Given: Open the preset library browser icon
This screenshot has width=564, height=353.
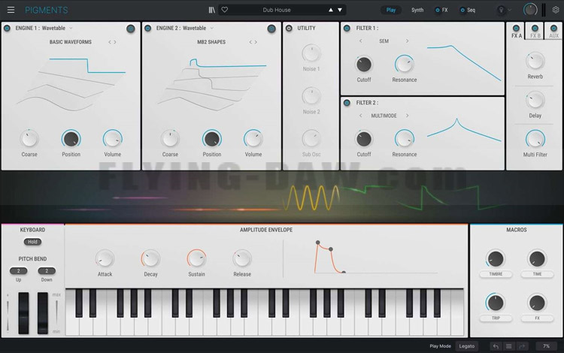Looking at the screenshot, I should [x=212, y=10].
